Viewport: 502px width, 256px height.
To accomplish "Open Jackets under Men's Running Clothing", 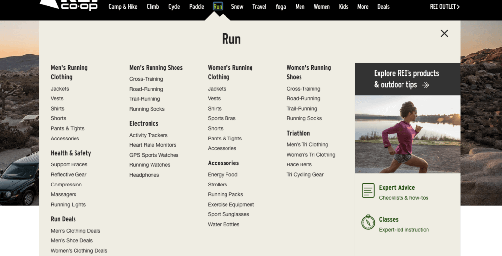I will (x=60, y=89).
